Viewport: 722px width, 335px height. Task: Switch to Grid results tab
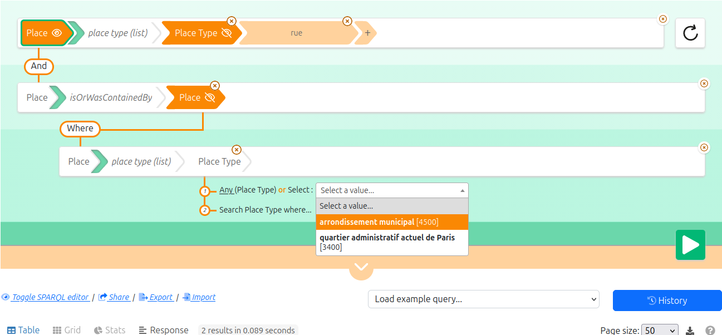click(67, 330)
